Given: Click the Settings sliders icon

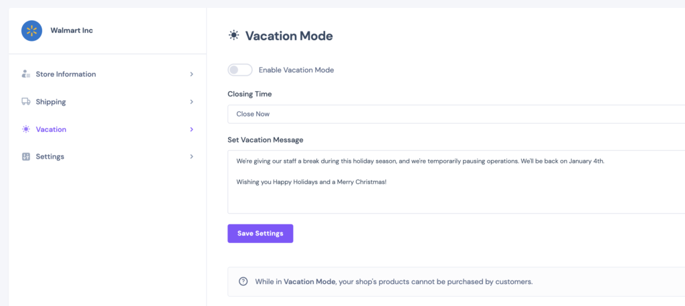Looking at the screenshot, I should (26, 157).
